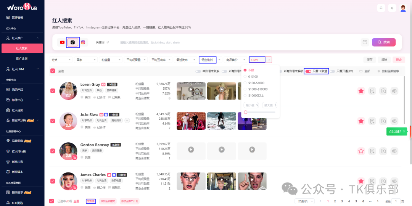412x206 pixels.
Task: Open the 最近发布 filter dropdown
Action: pos(185,60)
